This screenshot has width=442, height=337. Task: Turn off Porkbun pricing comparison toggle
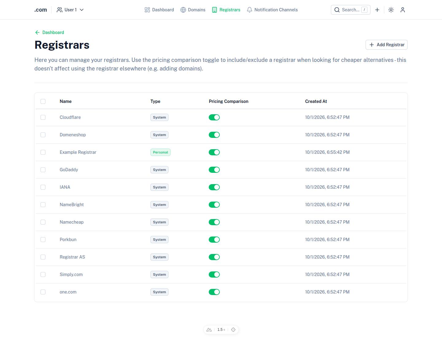214,240
